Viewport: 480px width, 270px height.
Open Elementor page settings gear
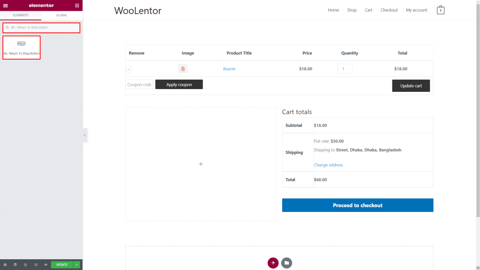click(5, 265)
